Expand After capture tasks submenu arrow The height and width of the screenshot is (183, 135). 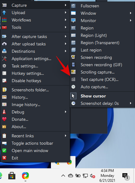point(66,36)
